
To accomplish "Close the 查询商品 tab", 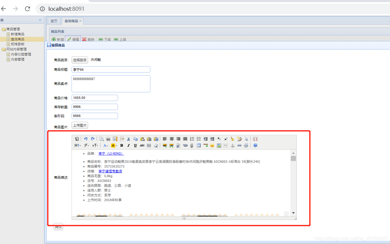I will 80,21.
